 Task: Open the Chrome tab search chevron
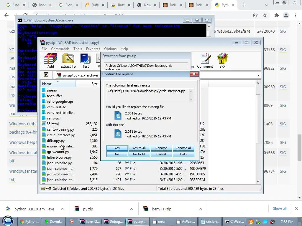tap(267, 5)
